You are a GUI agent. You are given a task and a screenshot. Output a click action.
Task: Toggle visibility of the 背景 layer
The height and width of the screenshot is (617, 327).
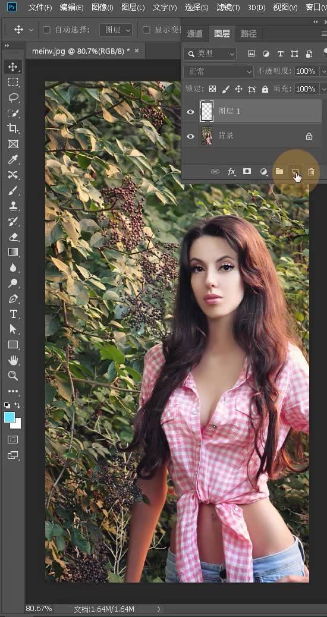coord(190,136)
